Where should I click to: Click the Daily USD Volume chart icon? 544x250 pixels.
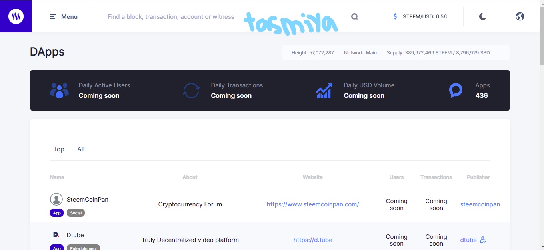324,91
